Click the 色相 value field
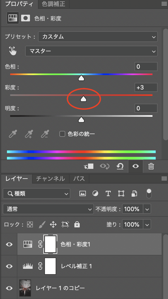Image resolution: width=168 pixels, height=299 pixels. [x=146, y=67]
